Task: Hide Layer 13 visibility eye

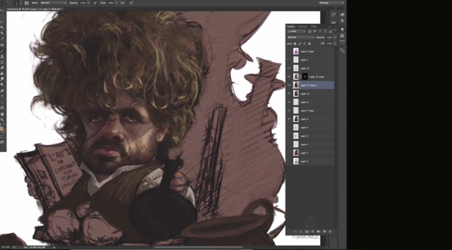Action: pyautogui.click(x=289, y=68)
